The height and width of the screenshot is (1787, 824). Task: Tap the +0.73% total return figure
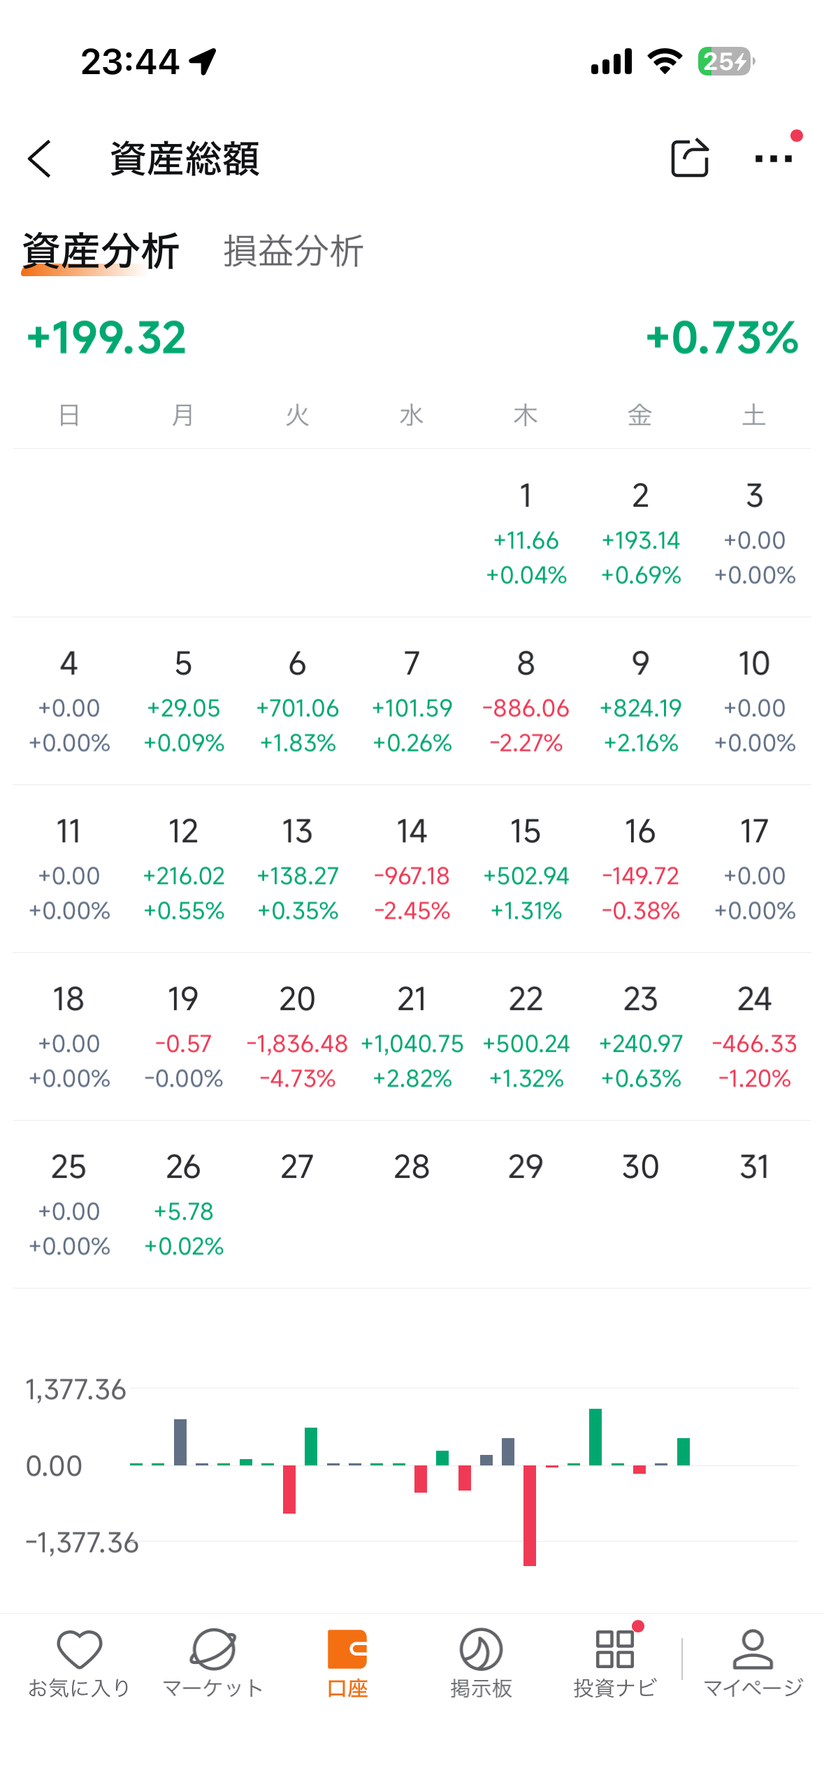(x=721, y=338)
